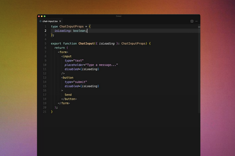Click the word Send in the code
This screenshot has height=156, width=235.
68,95
